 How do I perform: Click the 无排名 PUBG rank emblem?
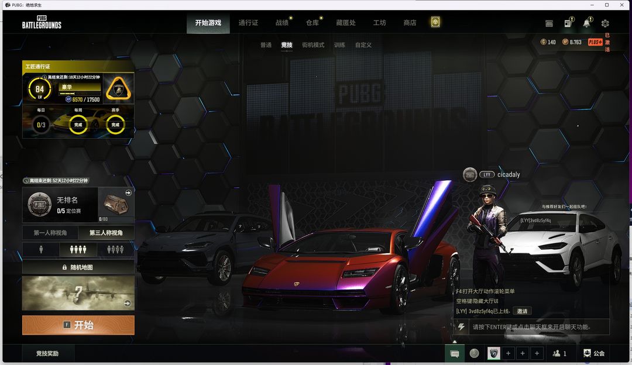[x=40, y=204]
